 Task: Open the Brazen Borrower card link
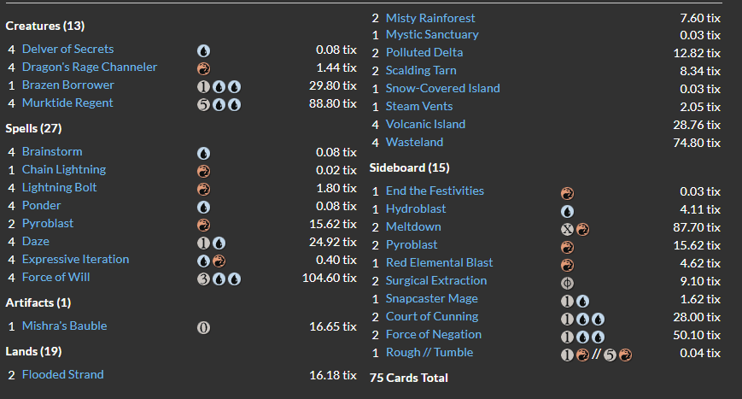[67, 85]
